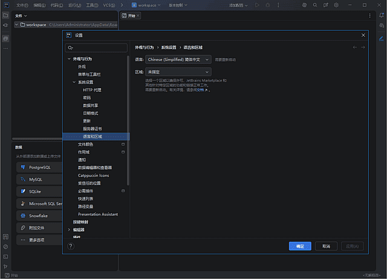Collapse the 系统设置 tree node
The width and height of the screenshot is (387, 279).
click(x=74, y=82)
